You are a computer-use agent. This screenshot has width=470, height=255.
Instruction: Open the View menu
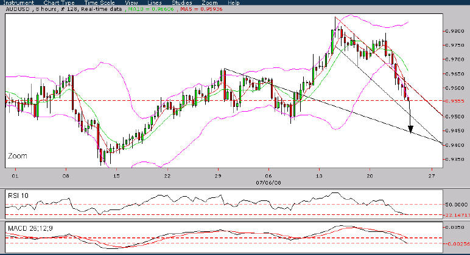pyautogui.click(x=132, y=2)
